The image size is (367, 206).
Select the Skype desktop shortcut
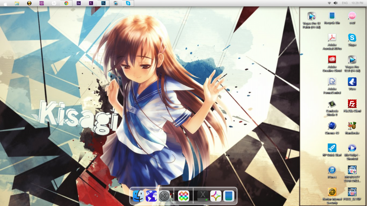pos(352,40)
